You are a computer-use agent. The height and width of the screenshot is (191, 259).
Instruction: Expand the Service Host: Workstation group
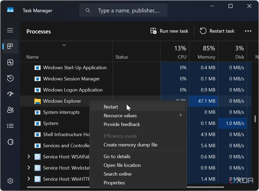click(29, 167)
